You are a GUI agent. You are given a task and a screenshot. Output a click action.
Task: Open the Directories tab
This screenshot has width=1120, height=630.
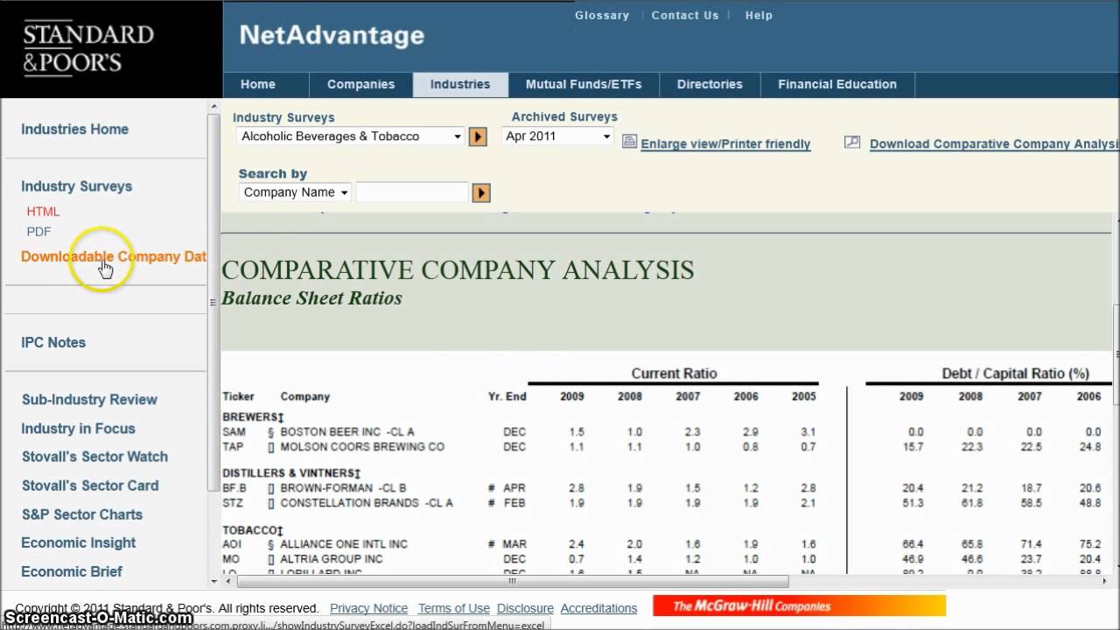point(710,85)
